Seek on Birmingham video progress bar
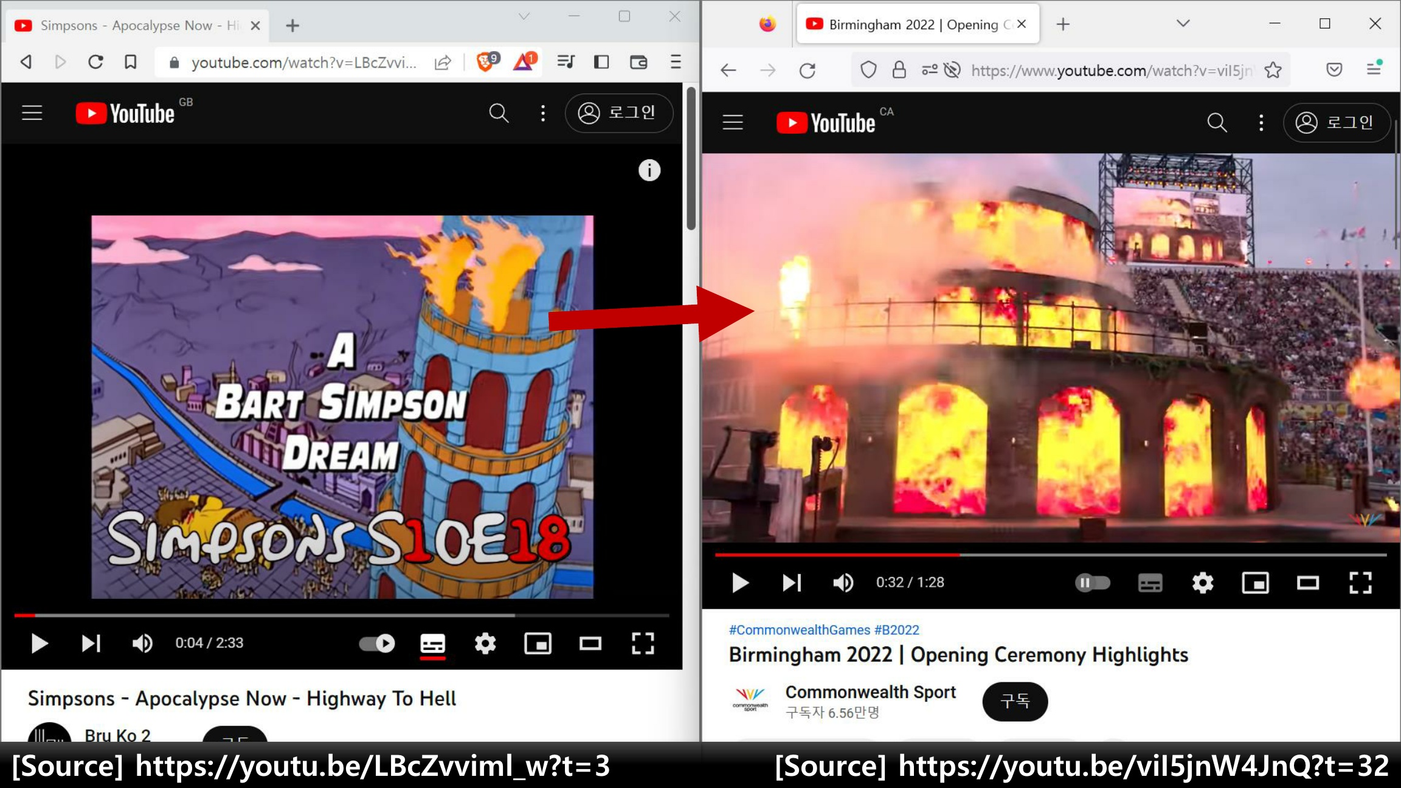The height and width of the screenshot is (788, 1401). click(1051, 555)
